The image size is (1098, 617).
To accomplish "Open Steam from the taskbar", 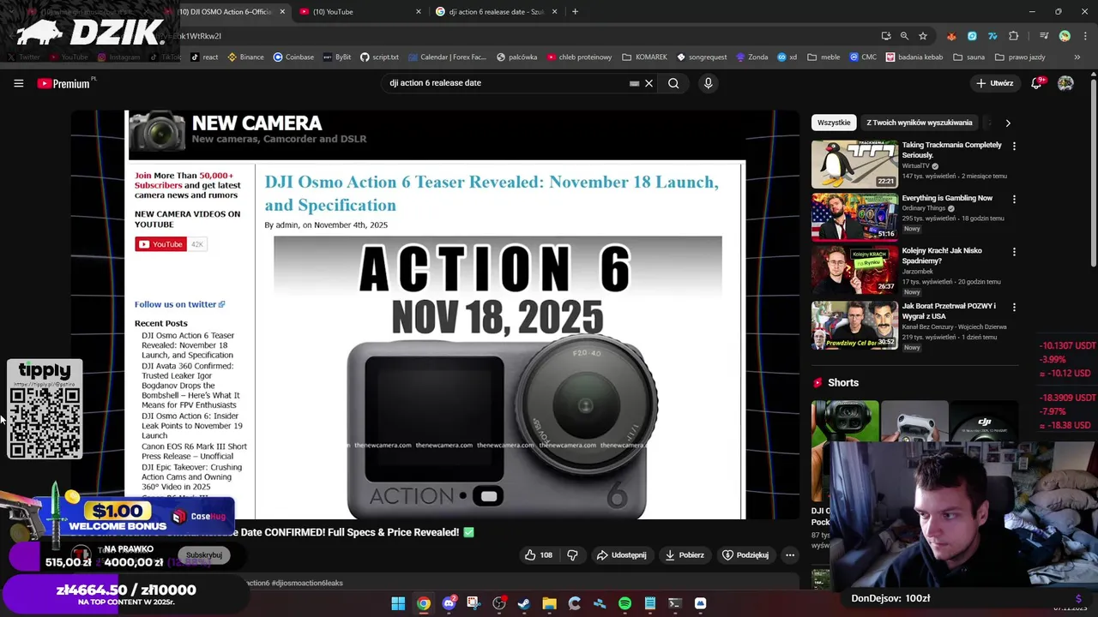I will (524, 603).
